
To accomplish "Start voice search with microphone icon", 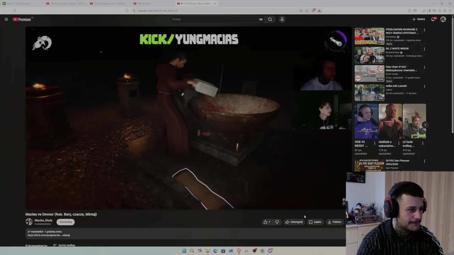I will (x=282, y=19).
